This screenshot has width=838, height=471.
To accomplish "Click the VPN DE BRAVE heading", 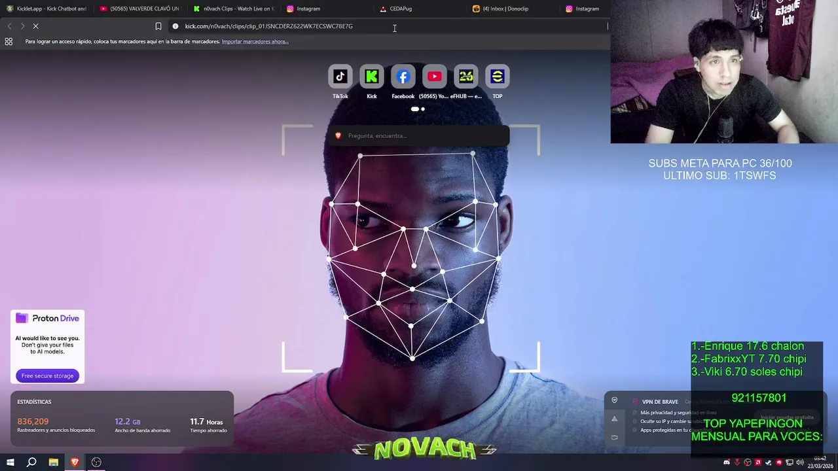I will pyautogui.click(x=660, y=402).
